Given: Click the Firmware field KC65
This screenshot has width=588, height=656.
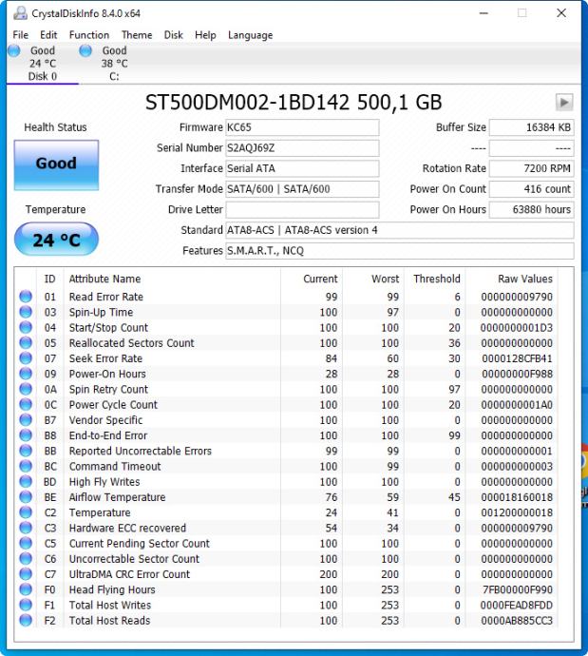Looking at the screenshot, I should point(302,127).
